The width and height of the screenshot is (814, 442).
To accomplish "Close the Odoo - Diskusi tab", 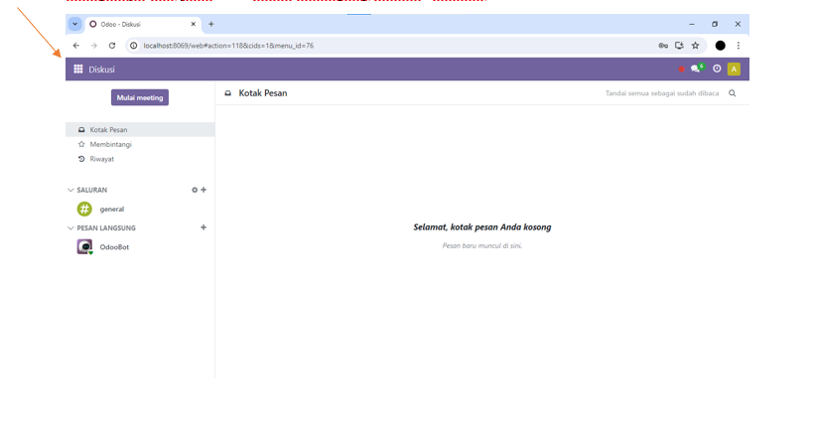I will (194, 24).
